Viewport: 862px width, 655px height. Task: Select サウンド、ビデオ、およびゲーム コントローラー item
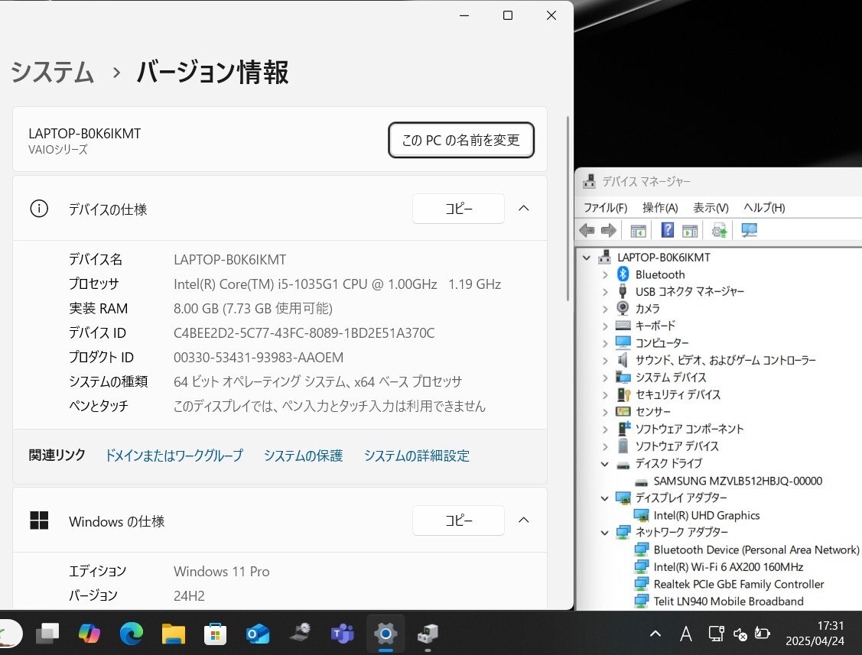tap(726, 361)
